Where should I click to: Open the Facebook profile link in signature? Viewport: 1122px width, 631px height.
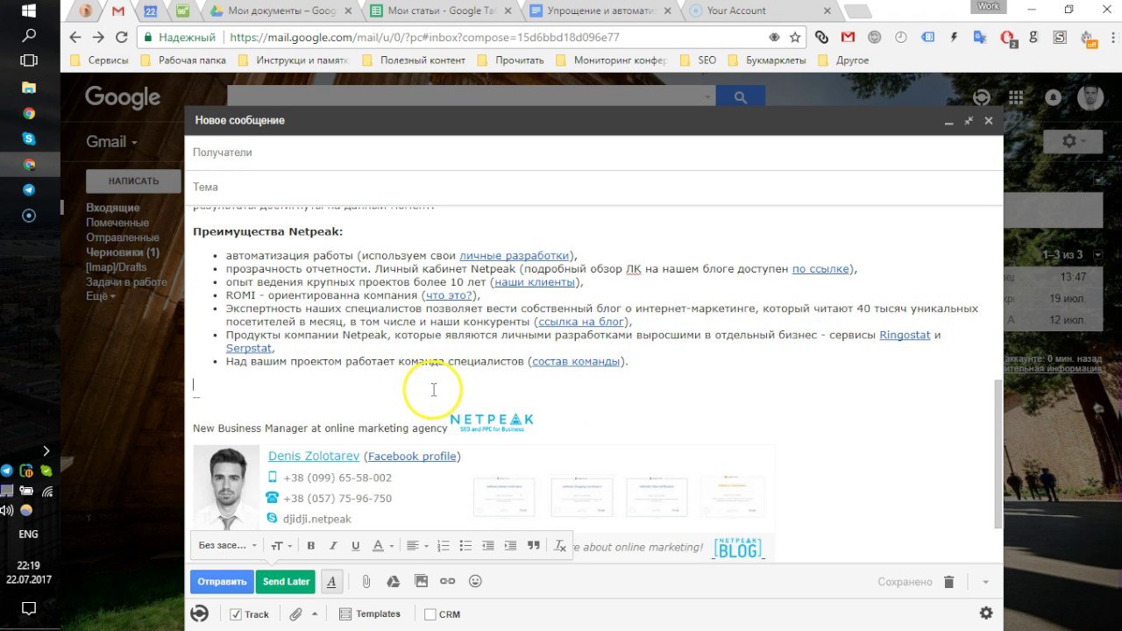[412, 456]
